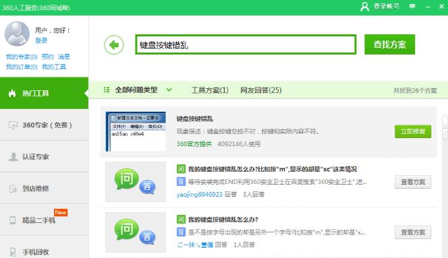This screenshot has height=258, width=448.
Task: Focus the search field containing 键盘按键错乱
Action: click(246, 44)
